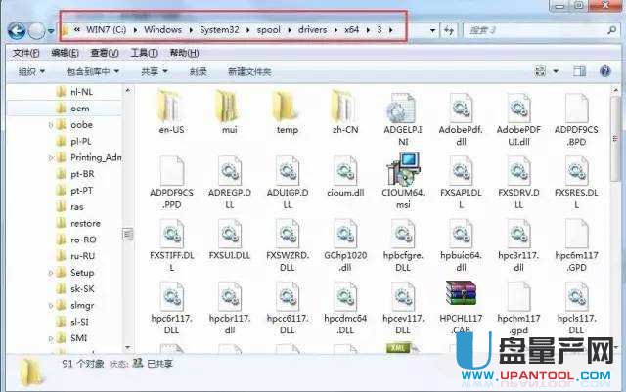Open the 包含到库中 dropdown menu
This screenshot has width=626, height=392.
(x=94, y=71)
